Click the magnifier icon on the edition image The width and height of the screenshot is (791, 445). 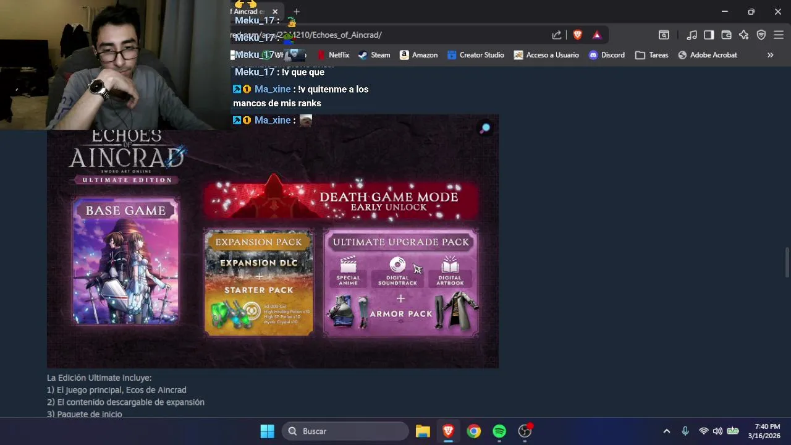[x=485, y=128]
